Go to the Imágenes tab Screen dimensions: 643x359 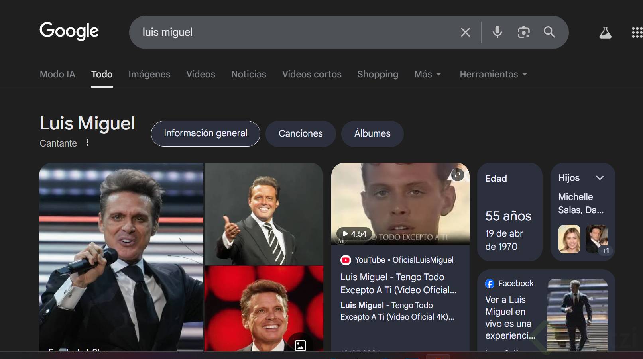coord(149,74)
